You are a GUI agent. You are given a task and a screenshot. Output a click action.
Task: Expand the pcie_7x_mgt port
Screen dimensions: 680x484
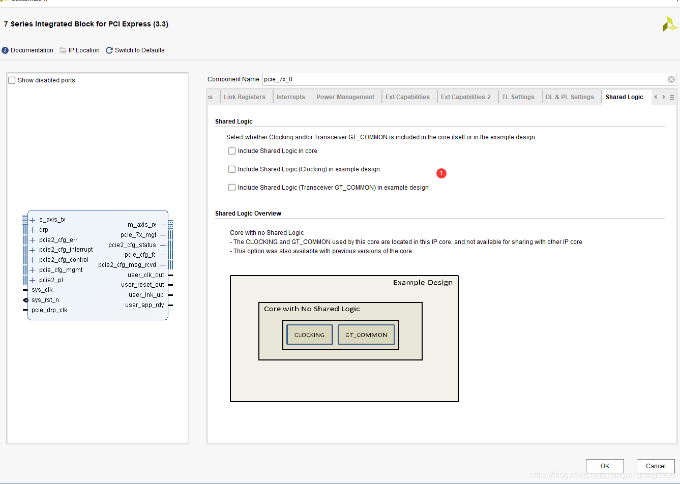coord(163,235)
